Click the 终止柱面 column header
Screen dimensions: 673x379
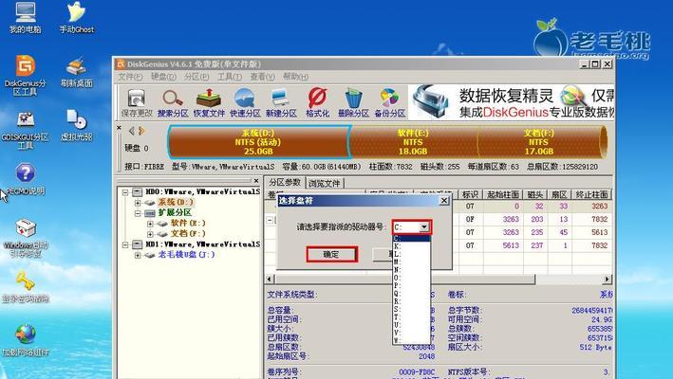(591, 194)
